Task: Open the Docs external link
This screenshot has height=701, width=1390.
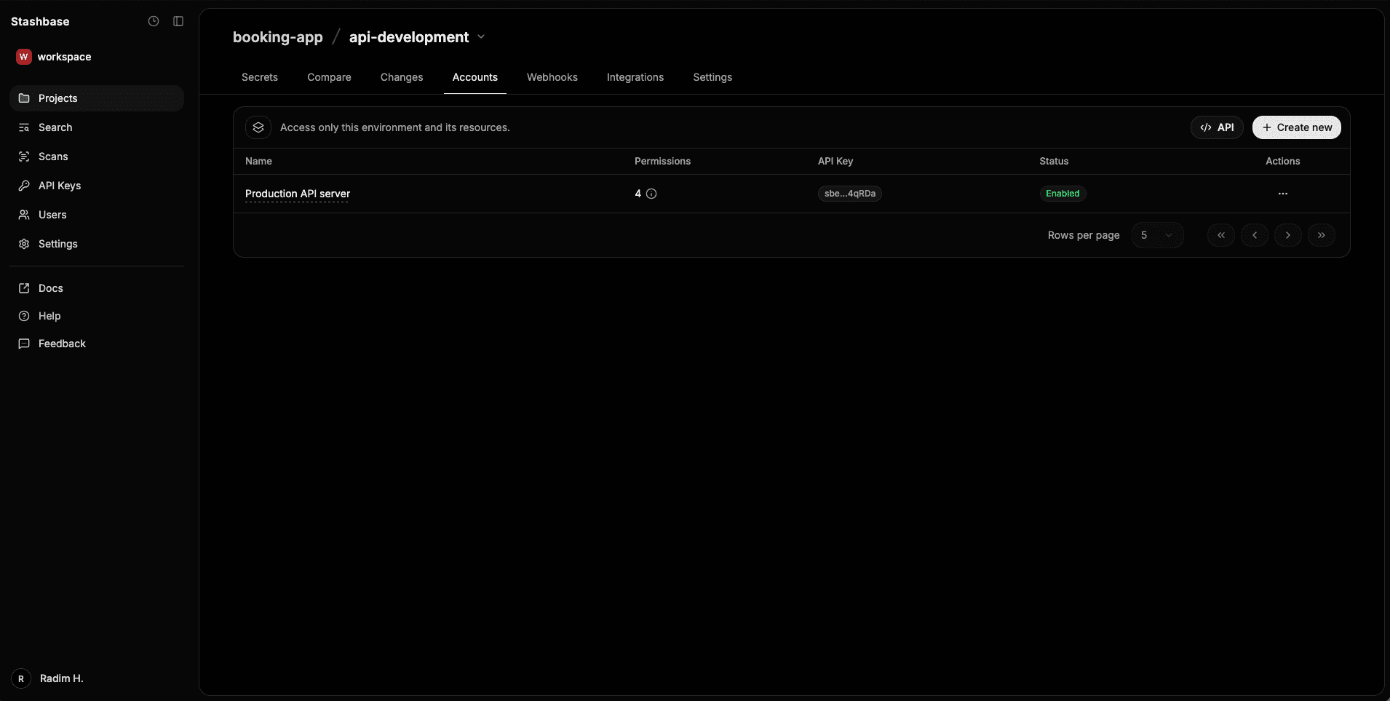Action: (x=97, y=288)
